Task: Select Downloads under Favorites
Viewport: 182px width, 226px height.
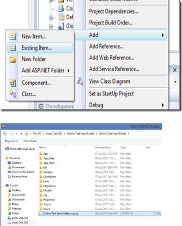Action: (x=16, y=167)
